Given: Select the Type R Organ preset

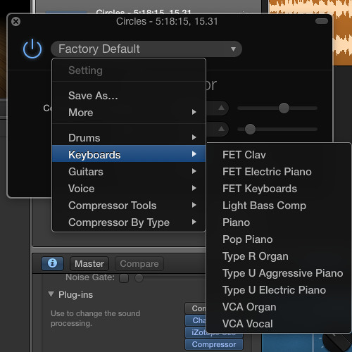Looking at the screenshot, I should [x=279, y=256].
